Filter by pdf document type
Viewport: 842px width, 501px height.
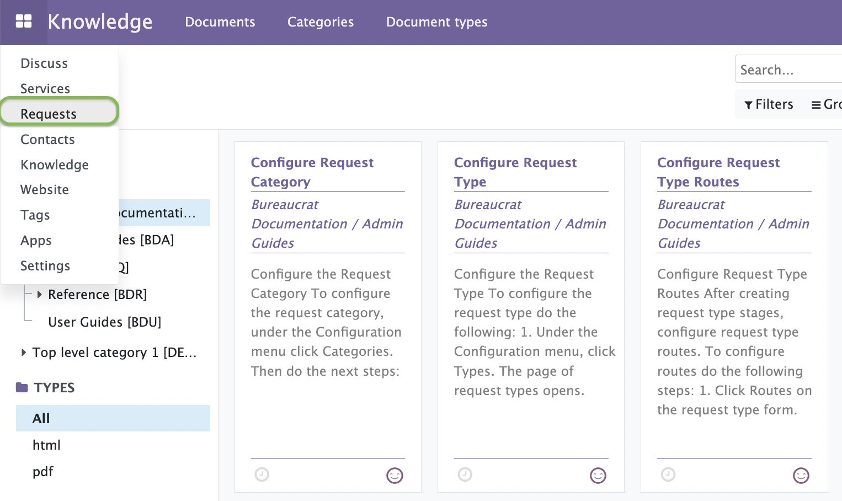[x=43, y=472]
